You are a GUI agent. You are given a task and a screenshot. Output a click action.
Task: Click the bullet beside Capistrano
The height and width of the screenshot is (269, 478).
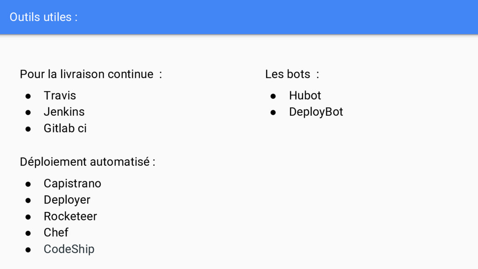[28, 184]
